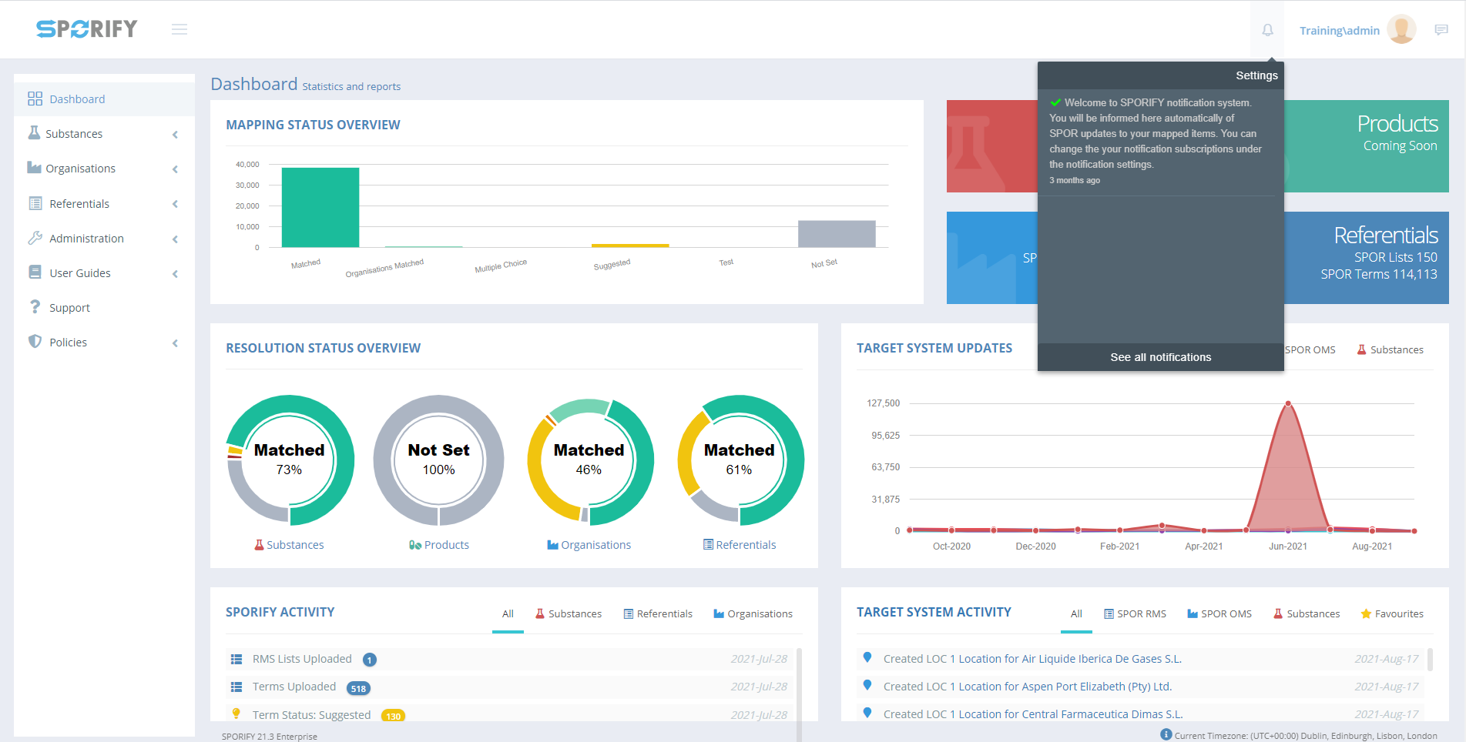Click the Dashboard grid icon in sidebar
Viewport: 1466px width, 742px height.
click(x=35, y=99)
